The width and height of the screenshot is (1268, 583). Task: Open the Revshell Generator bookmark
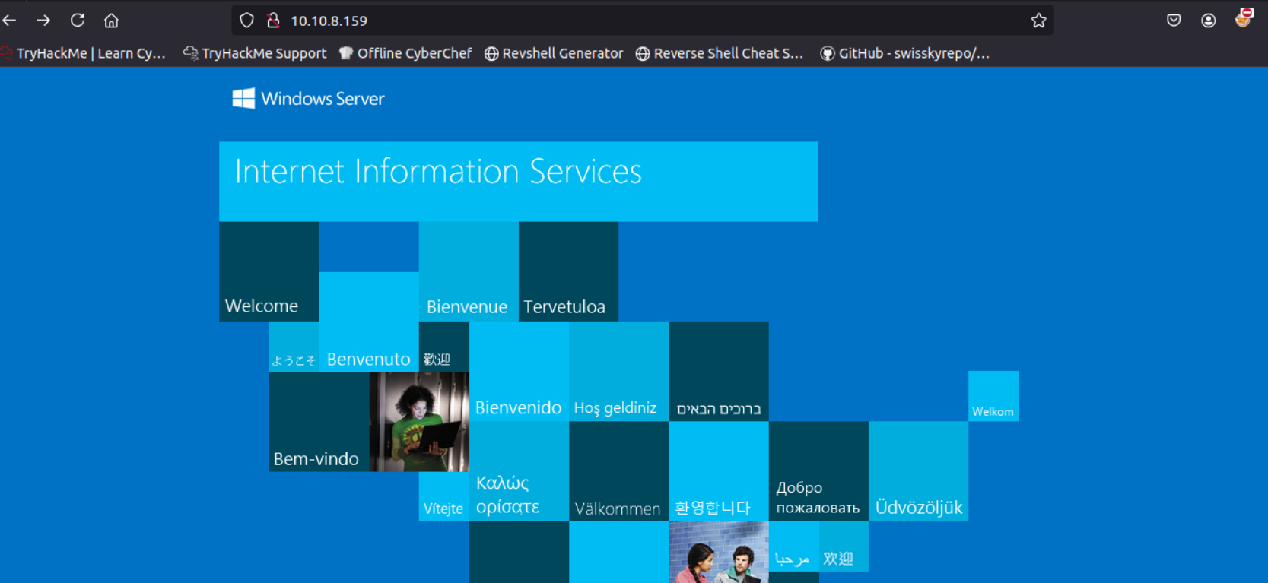pos(554,53)
